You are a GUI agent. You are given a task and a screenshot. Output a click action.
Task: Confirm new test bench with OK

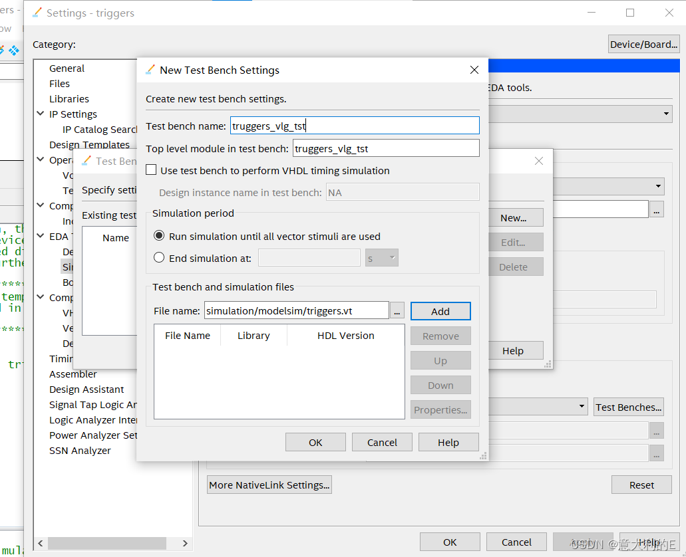click(x=315, y=443)
